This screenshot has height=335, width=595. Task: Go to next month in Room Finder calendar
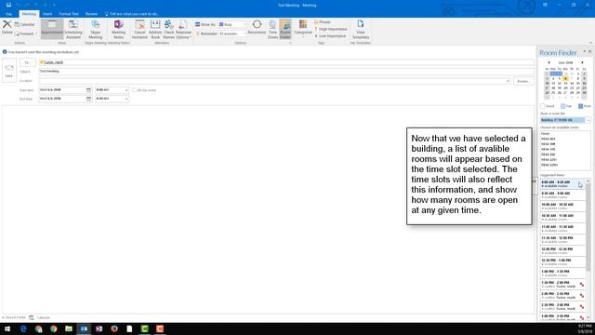(583, 62)
